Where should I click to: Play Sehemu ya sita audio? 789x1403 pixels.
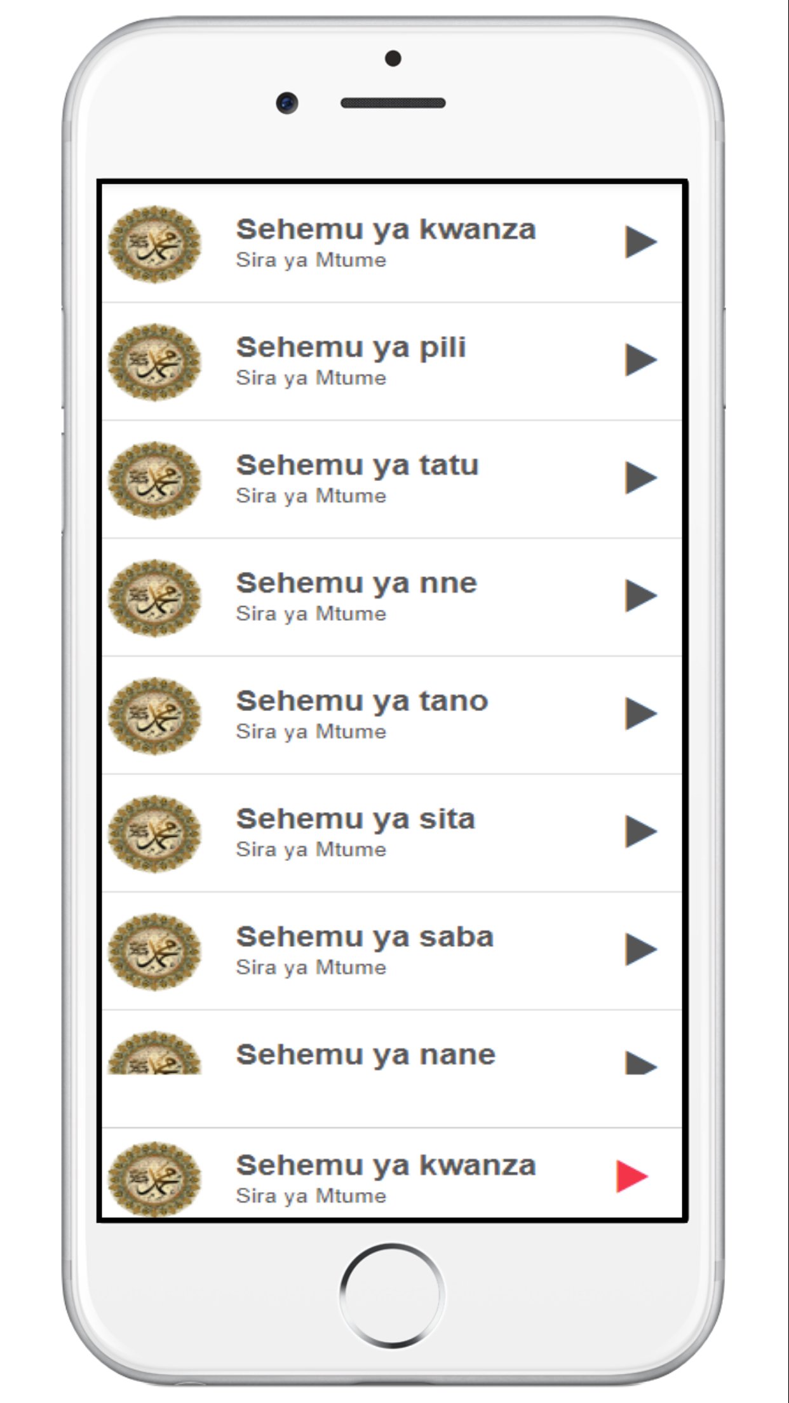[640, 831]
